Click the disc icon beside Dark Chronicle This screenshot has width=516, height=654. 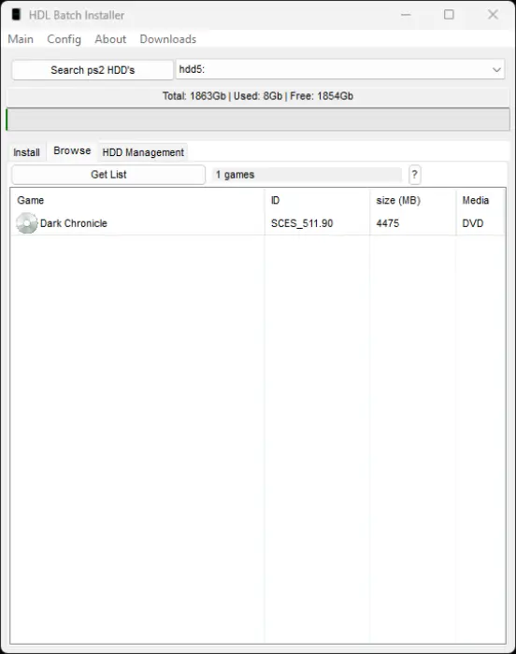point(27,223)
